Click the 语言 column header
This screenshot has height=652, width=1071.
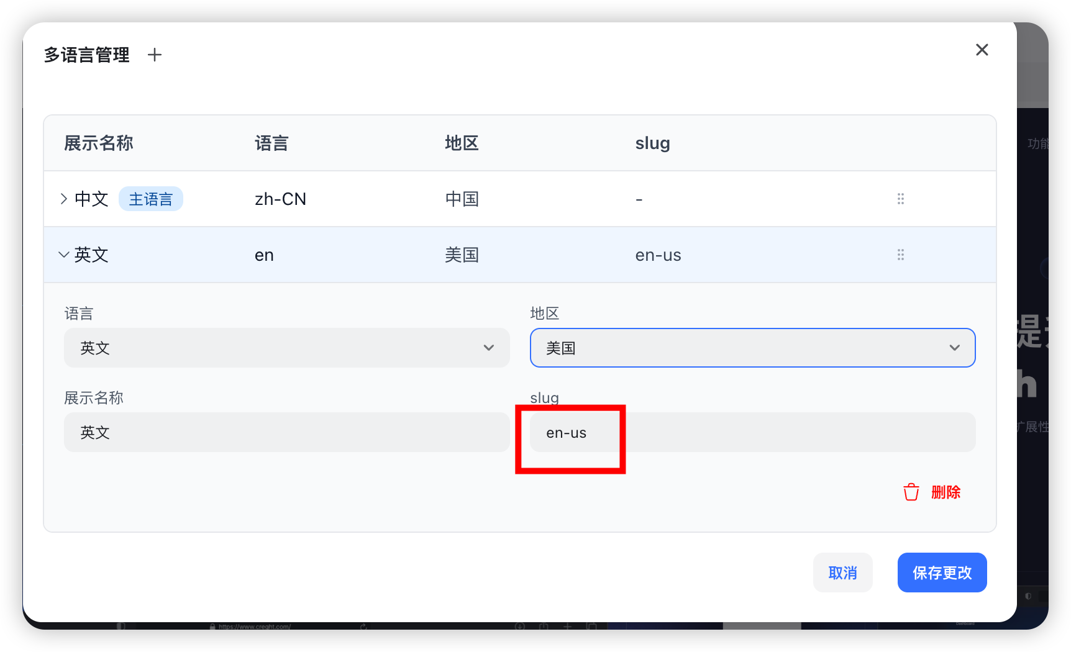271,143
